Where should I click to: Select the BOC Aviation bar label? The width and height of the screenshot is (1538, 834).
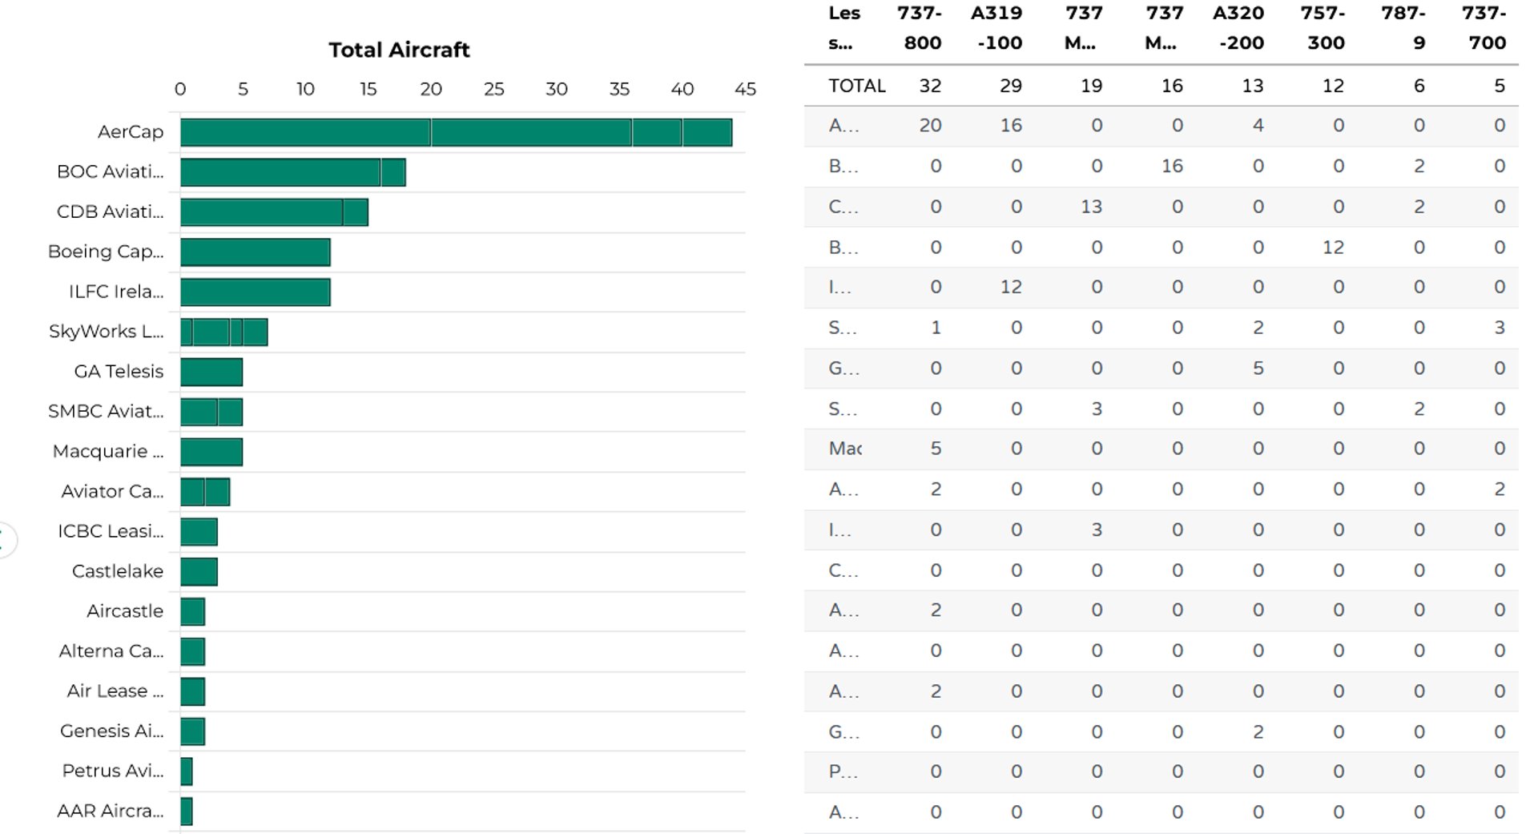click(110, 172)
